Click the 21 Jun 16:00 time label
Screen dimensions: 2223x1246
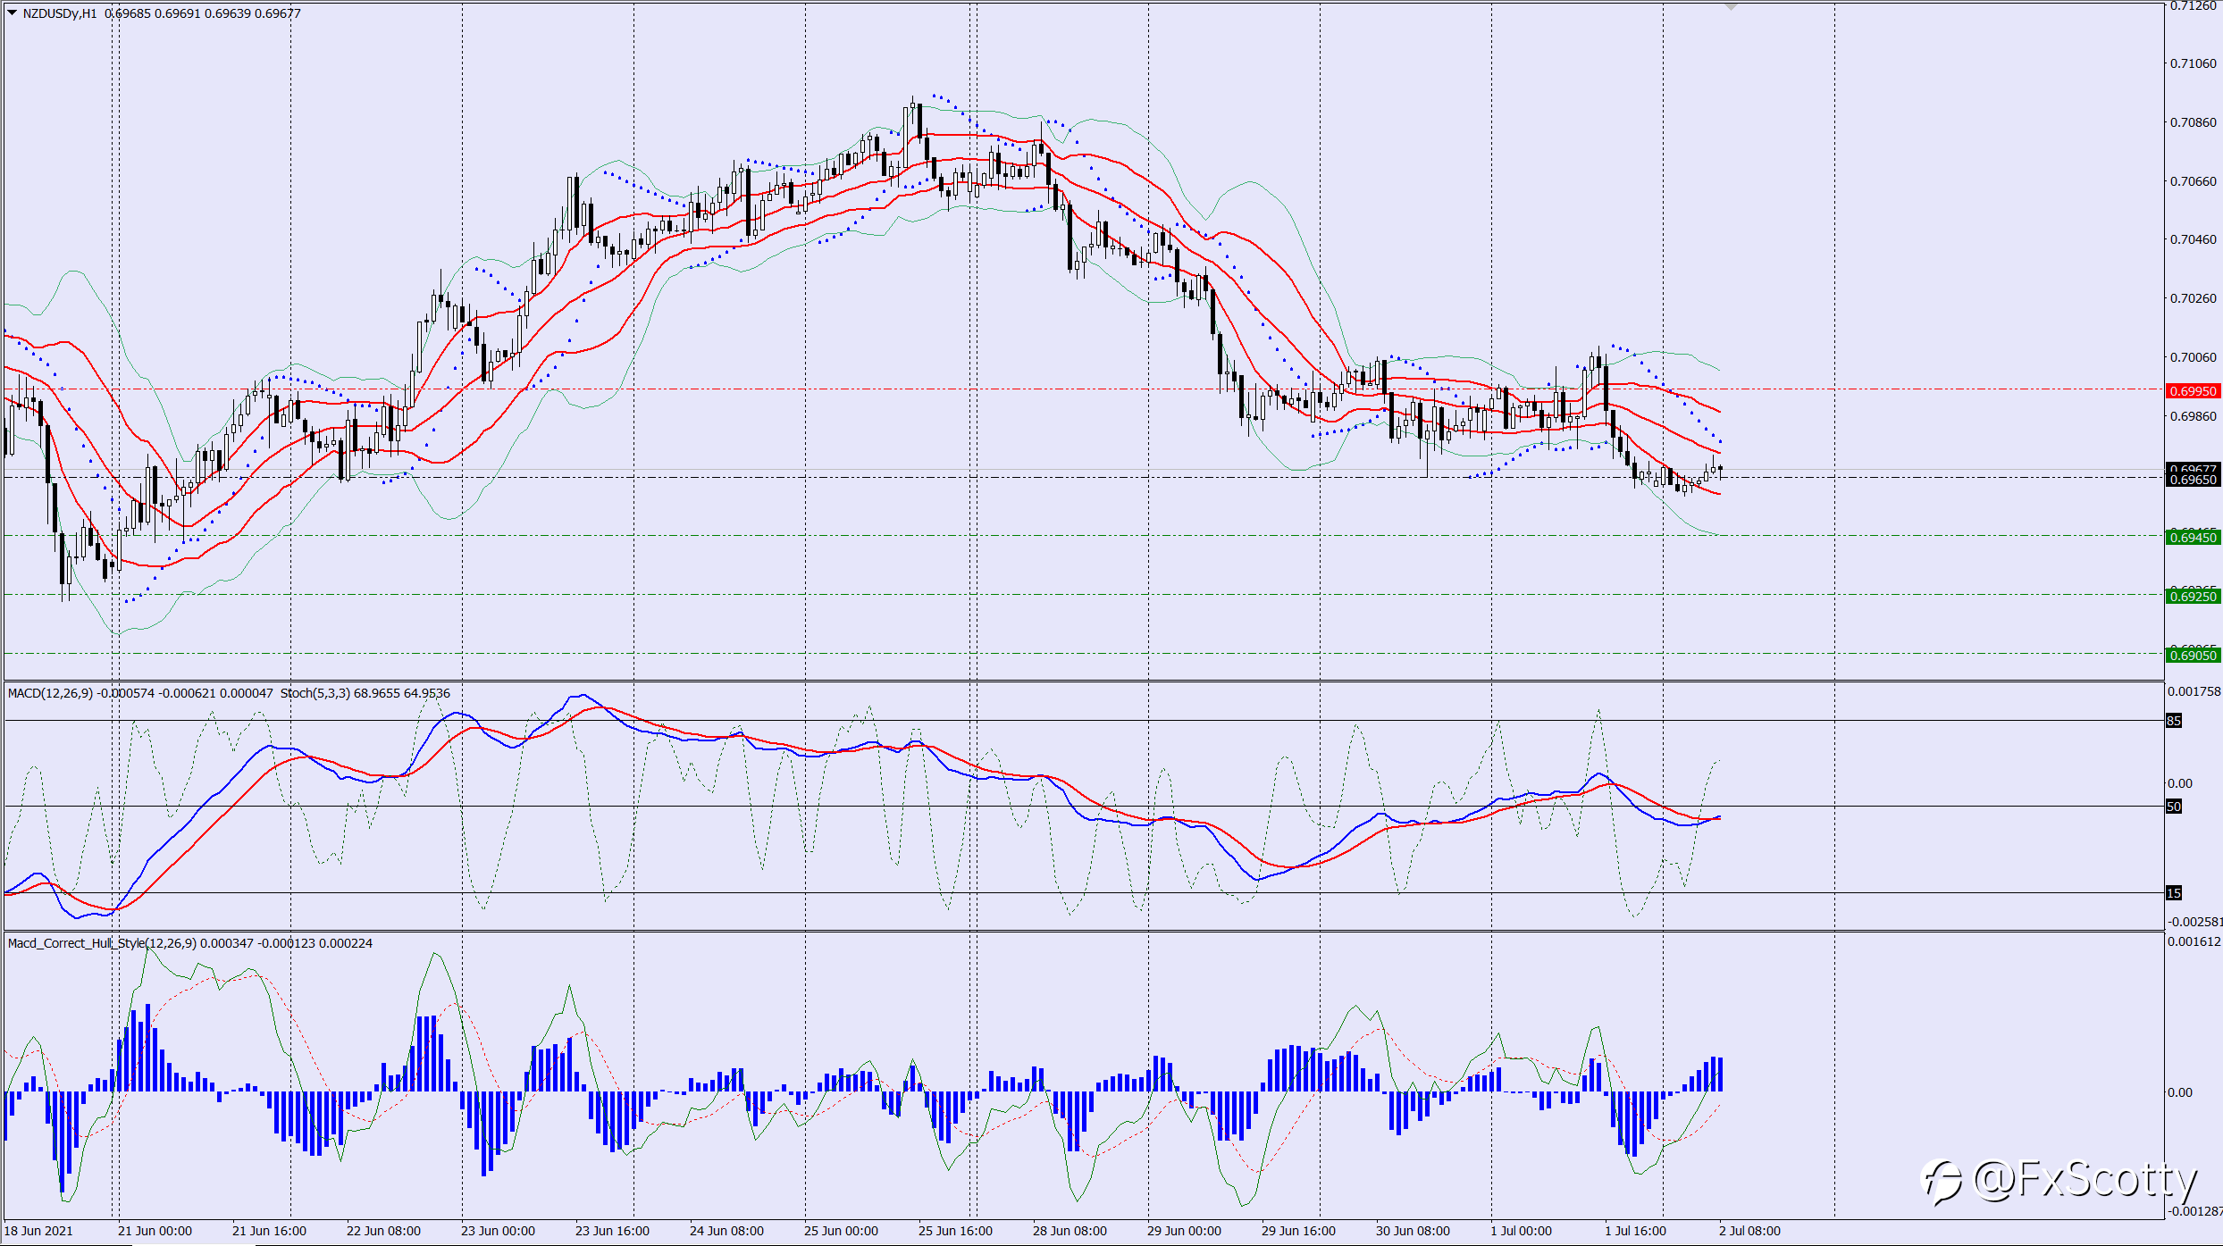point(269,1231)
